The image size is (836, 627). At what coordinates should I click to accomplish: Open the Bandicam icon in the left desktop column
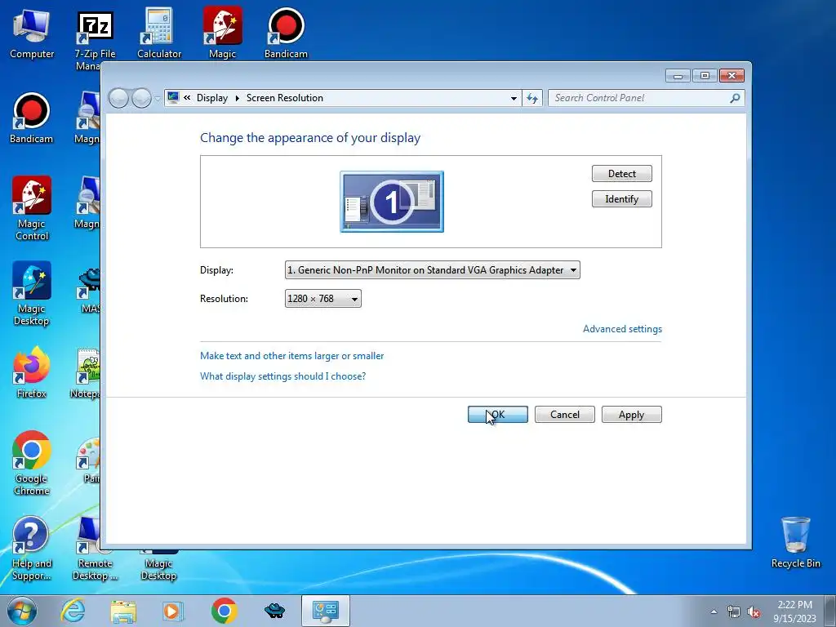(x=32, y=118)
